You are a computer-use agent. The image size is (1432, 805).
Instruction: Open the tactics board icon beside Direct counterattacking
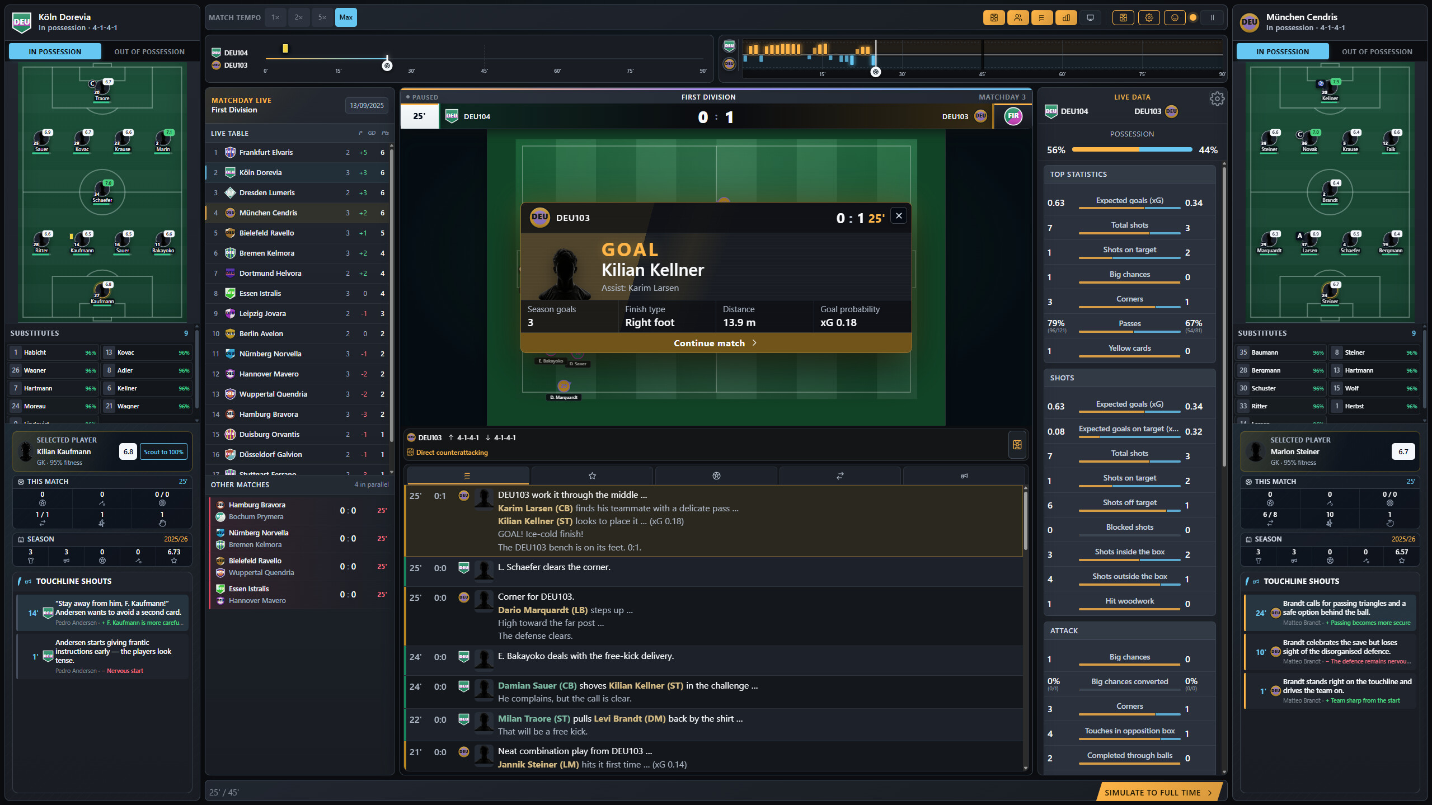(1017, 445)
